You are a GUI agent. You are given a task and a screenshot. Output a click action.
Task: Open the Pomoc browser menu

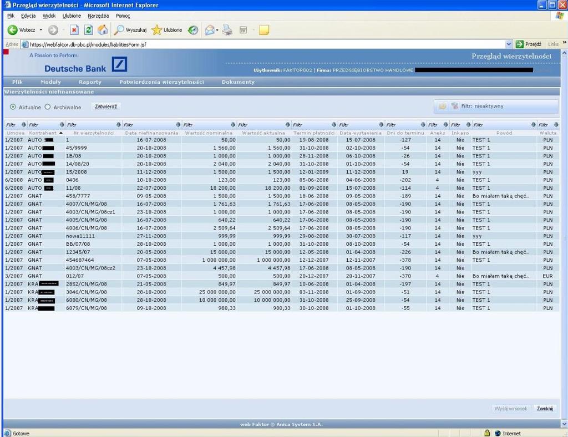pyautogui.click(x=123, y=16)
